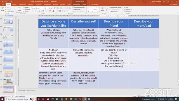Viewport: 179px width, 101px height.
Task: Open the font name combo box
Action: [x=38, y=8]
